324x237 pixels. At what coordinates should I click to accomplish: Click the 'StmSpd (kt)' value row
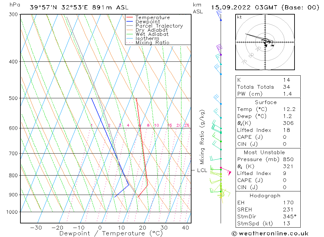coord(268,223)
